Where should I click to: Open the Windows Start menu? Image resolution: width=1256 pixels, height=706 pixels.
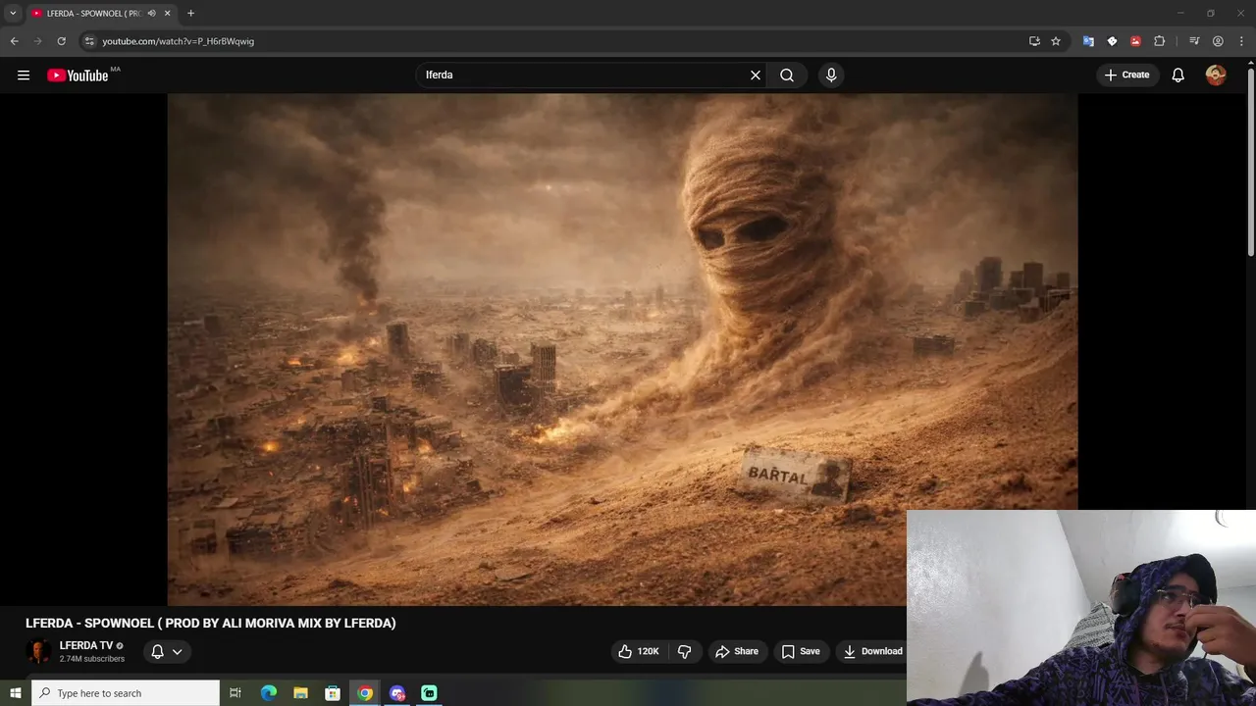[x=15, y=693]
